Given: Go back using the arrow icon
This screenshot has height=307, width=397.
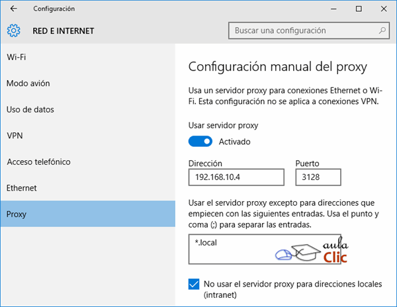Looking at the screenshot, I should [13, 9].
